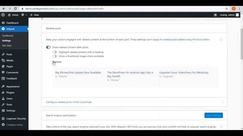
Task: Click the chevron beside Customizer link
Action: click(x=222, y=102)
